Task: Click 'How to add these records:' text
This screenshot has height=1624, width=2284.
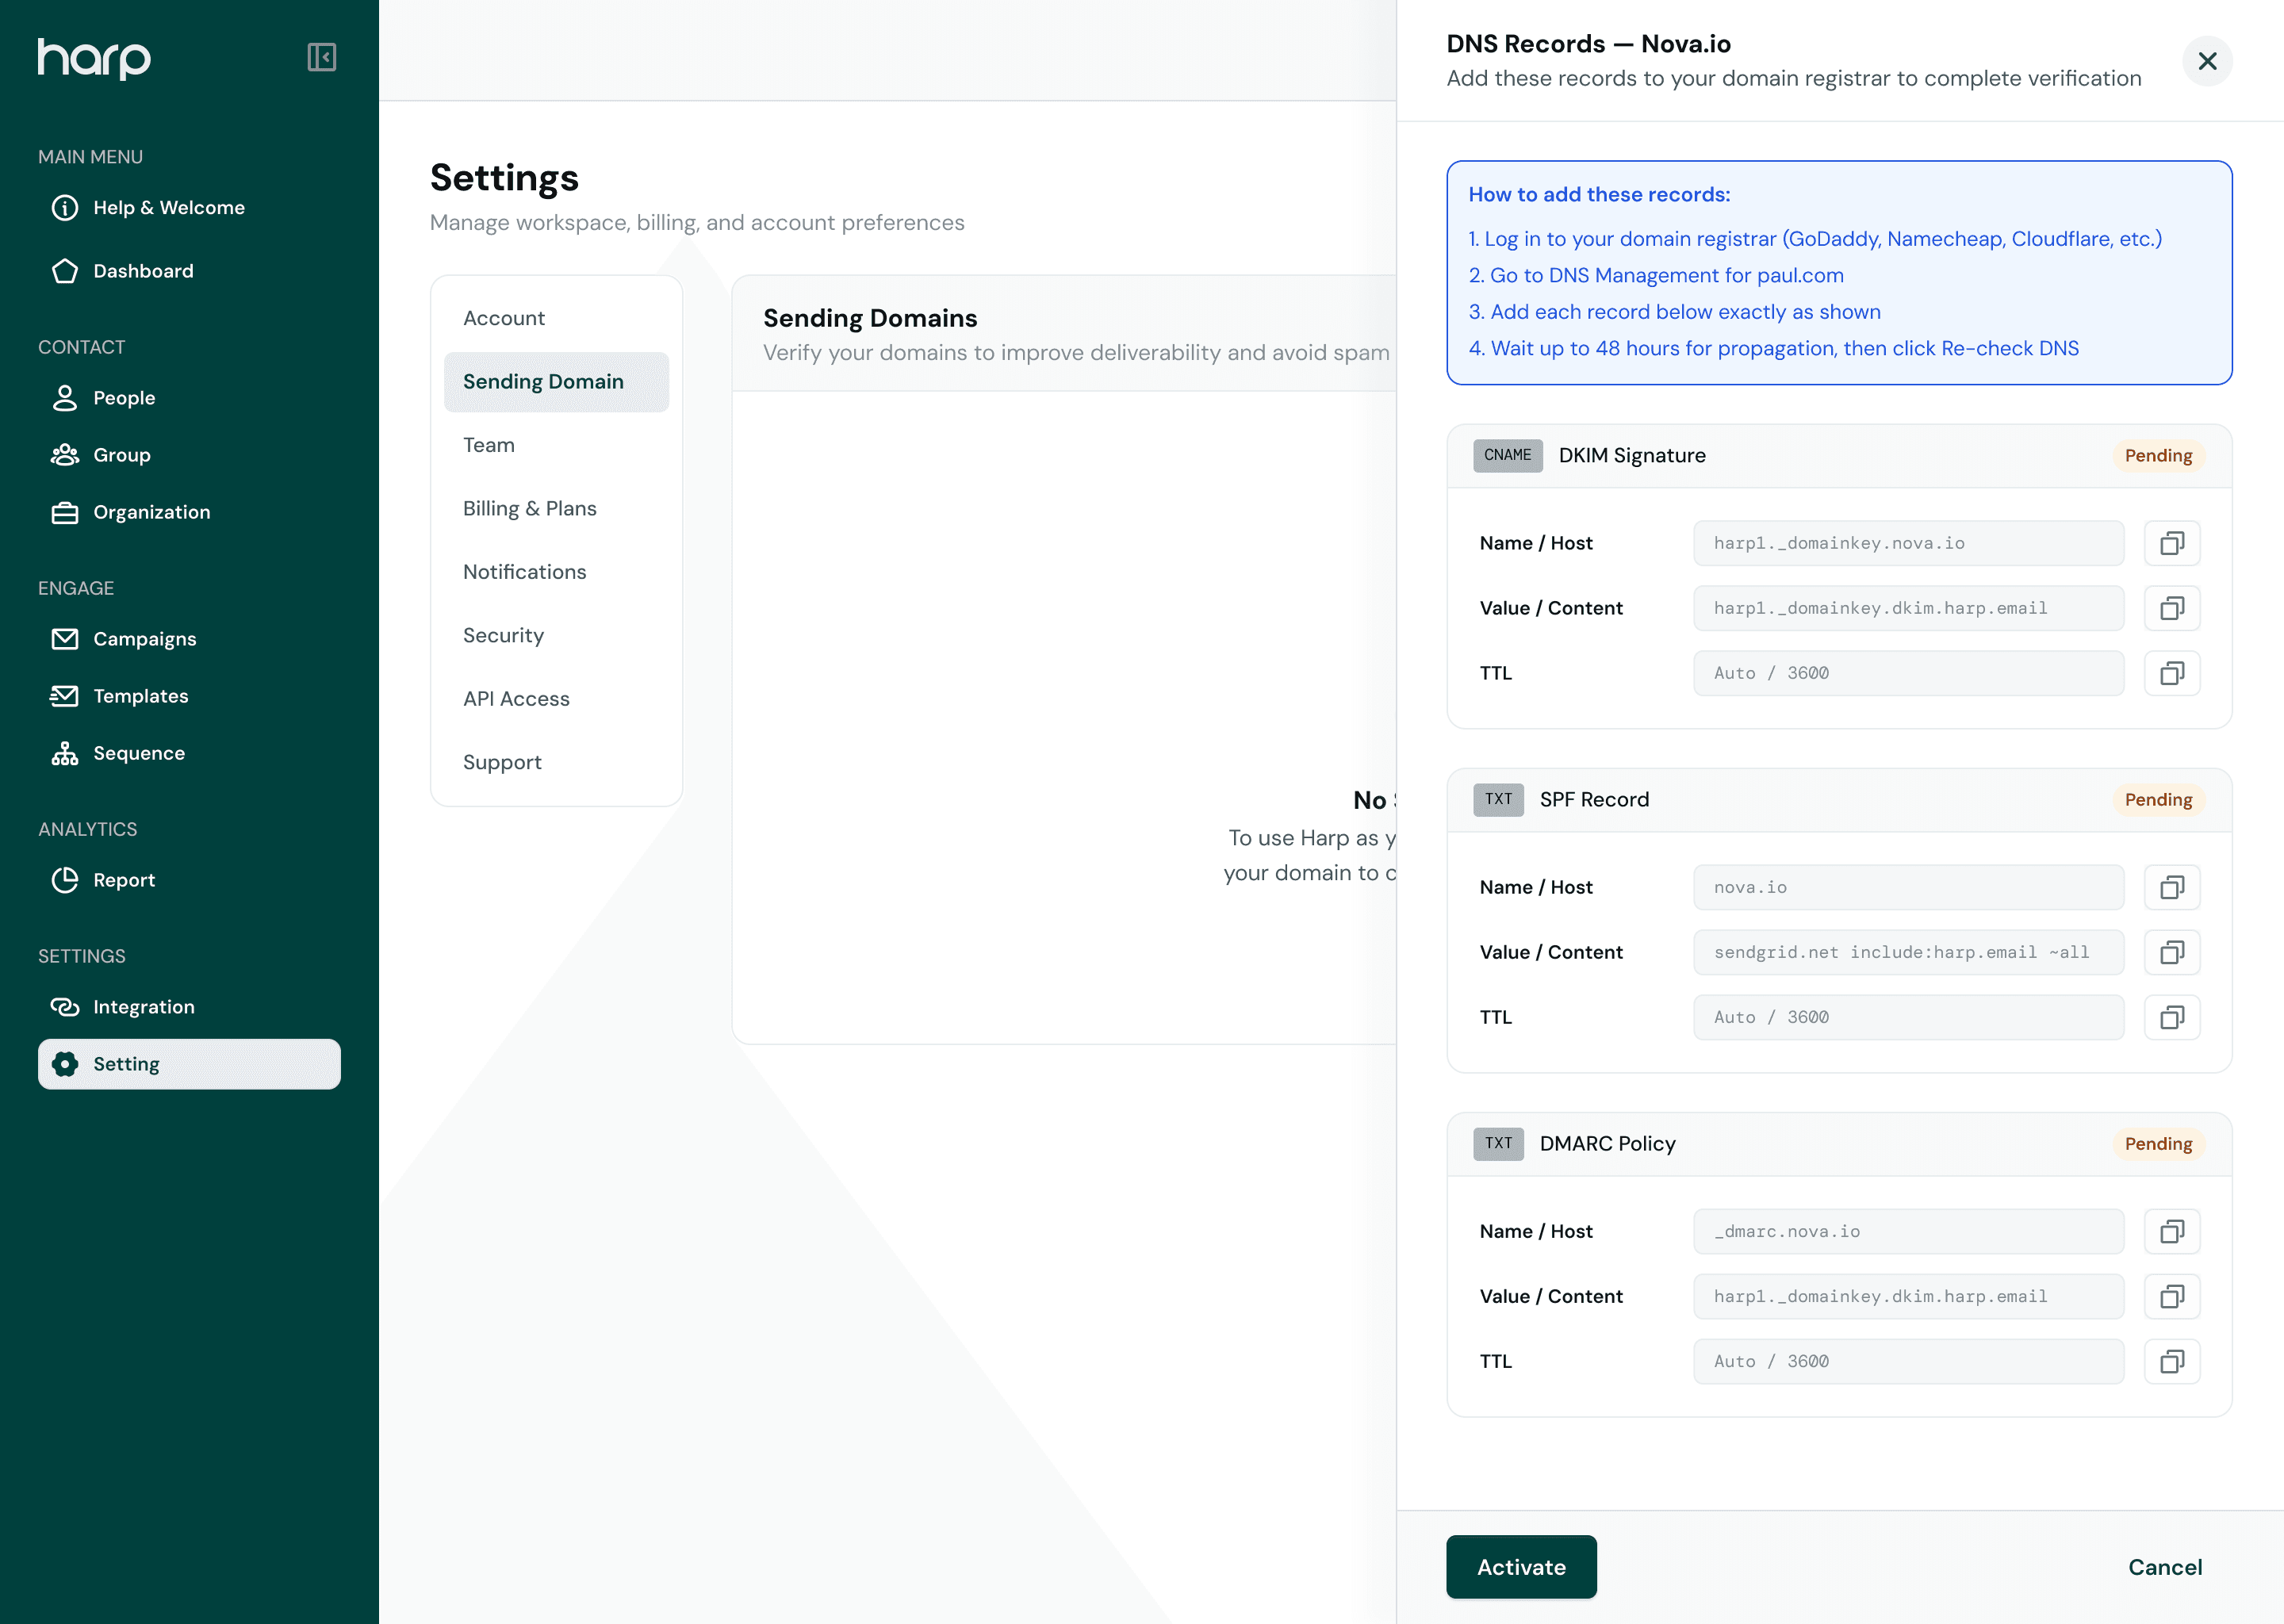Action: click(x=1599, y=195)
